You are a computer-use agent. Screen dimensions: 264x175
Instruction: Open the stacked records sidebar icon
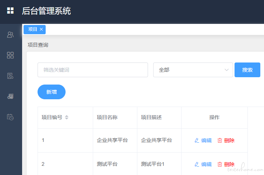tap(10, 96)
